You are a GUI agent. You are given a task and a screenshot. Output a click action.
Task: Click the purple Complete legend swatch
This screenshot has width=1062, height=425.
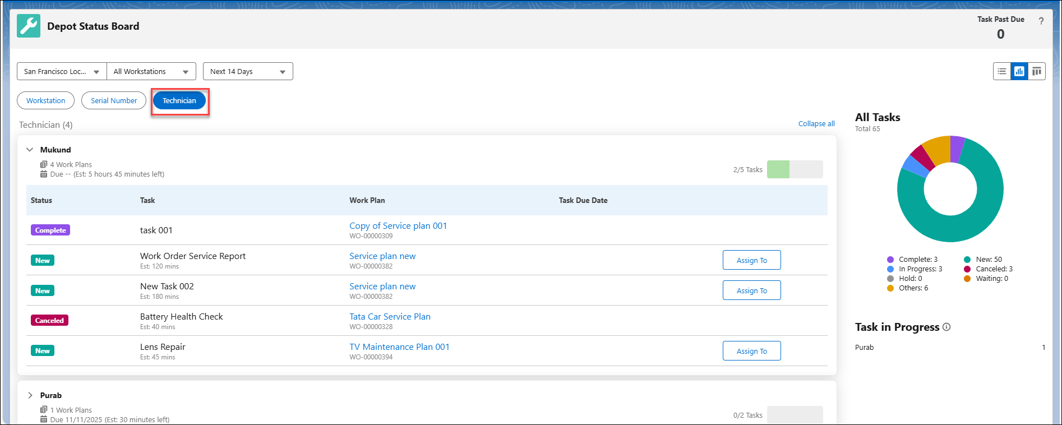pos(890,260)
